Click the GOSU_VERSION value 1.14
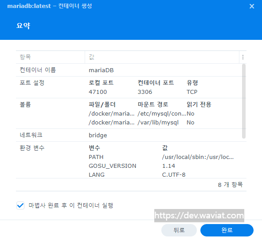Image resolution: width=262 pixels, height=240 pixels. click(168, 166)
